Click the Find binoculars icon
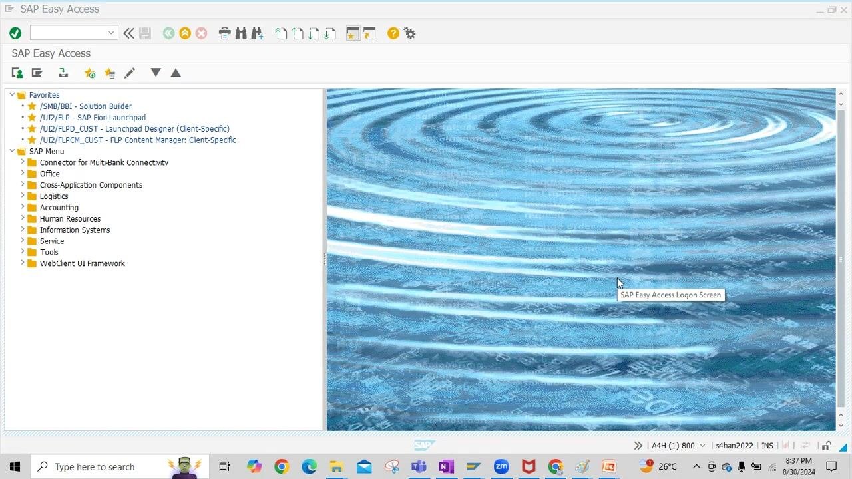This screenshot has height=479, width=852. [241, 33]
